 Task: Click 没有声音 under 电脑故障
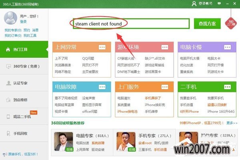pyautogui.click(x=88, y=98)
